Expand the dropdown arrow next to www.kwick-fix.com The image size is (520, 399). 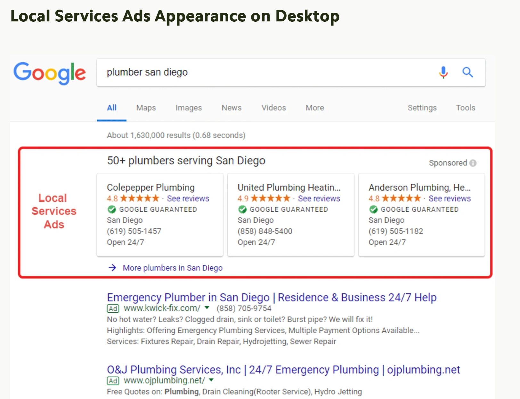(207, 308)
